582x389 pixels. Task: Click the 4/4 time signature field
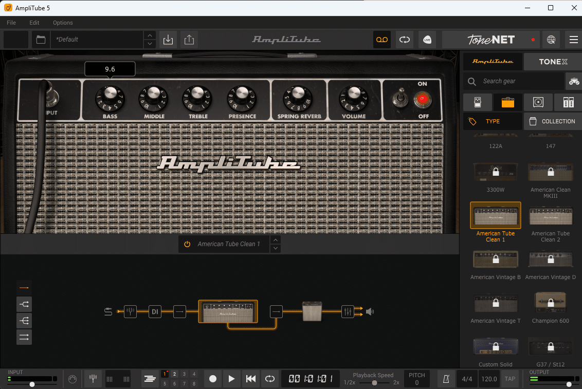click(467, 379)
